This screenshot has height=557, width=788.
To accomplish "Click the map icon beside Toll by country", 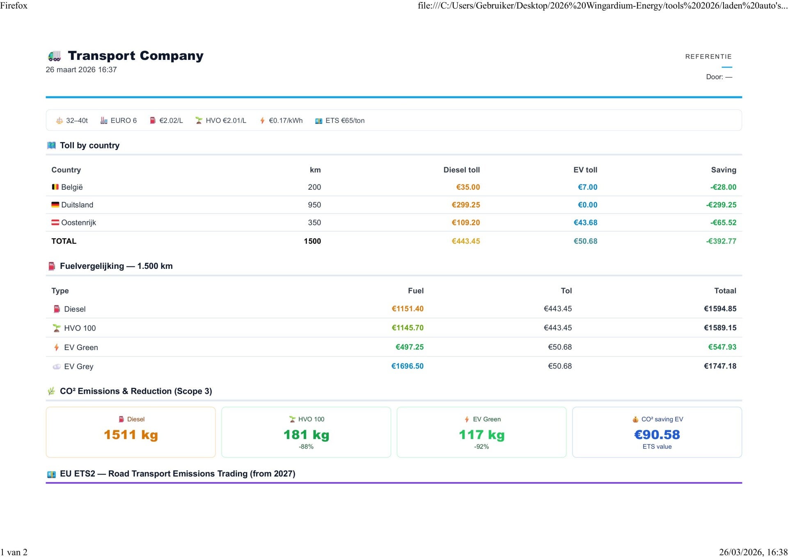I will coord(51,146).
